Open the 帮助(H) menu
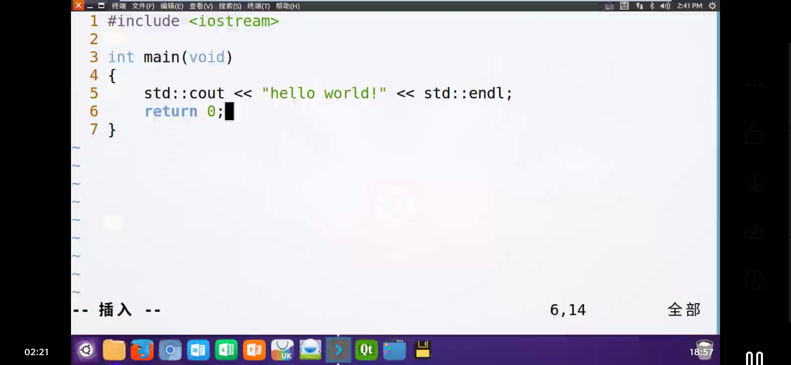 288,6
